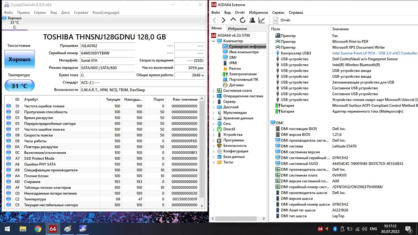Expand the Мультимедиа node
Image resolution: width=418 pixels, height=235 pixels.
[214, 113]
